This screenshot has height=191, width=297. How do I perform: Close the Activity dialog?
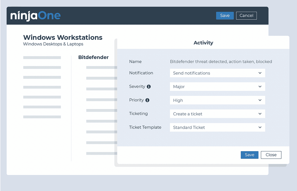[x=271, y=155]
